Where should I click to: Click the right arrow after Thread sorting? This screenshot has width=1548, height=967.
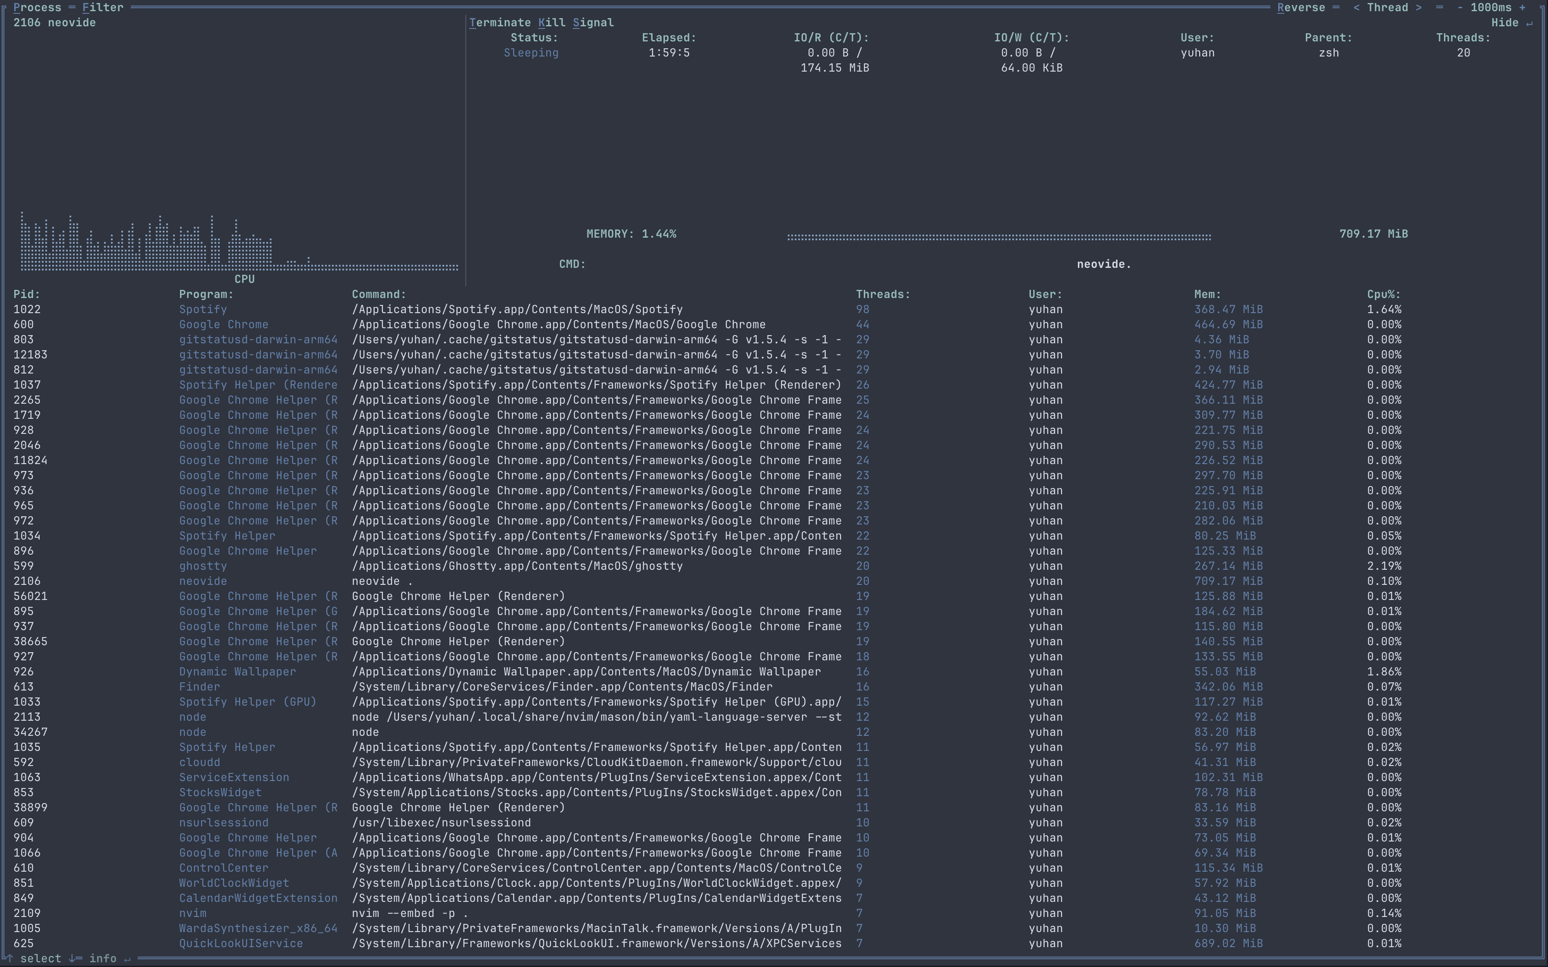[1419, 8]
